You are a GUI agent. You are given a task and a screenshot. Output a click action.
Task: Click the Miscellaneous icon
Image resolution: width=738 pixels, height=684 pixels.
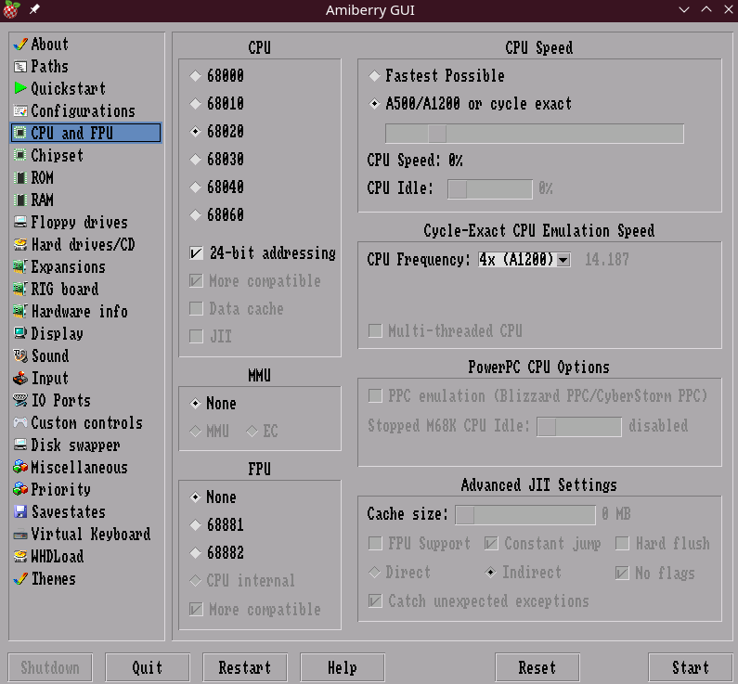[20, 467]
